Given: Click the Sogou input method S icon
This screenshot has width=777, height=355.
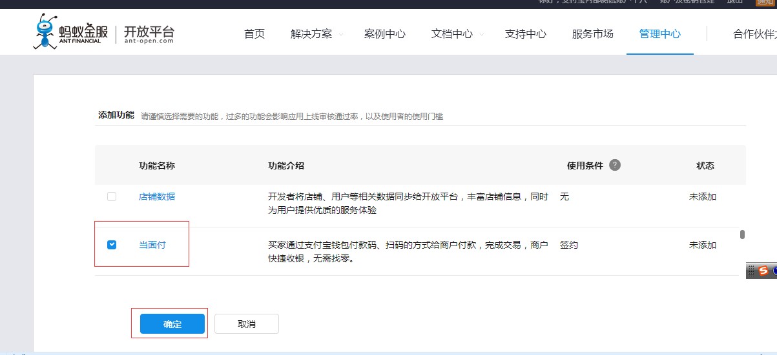Looking at the screenshot, I should 763,271.
